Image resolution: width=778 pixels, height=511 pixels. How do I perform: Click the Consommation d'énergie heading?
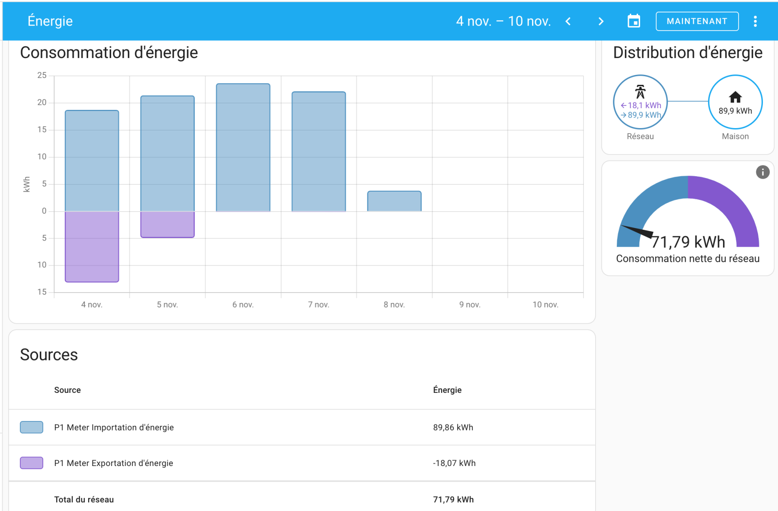tap(109, 53)
